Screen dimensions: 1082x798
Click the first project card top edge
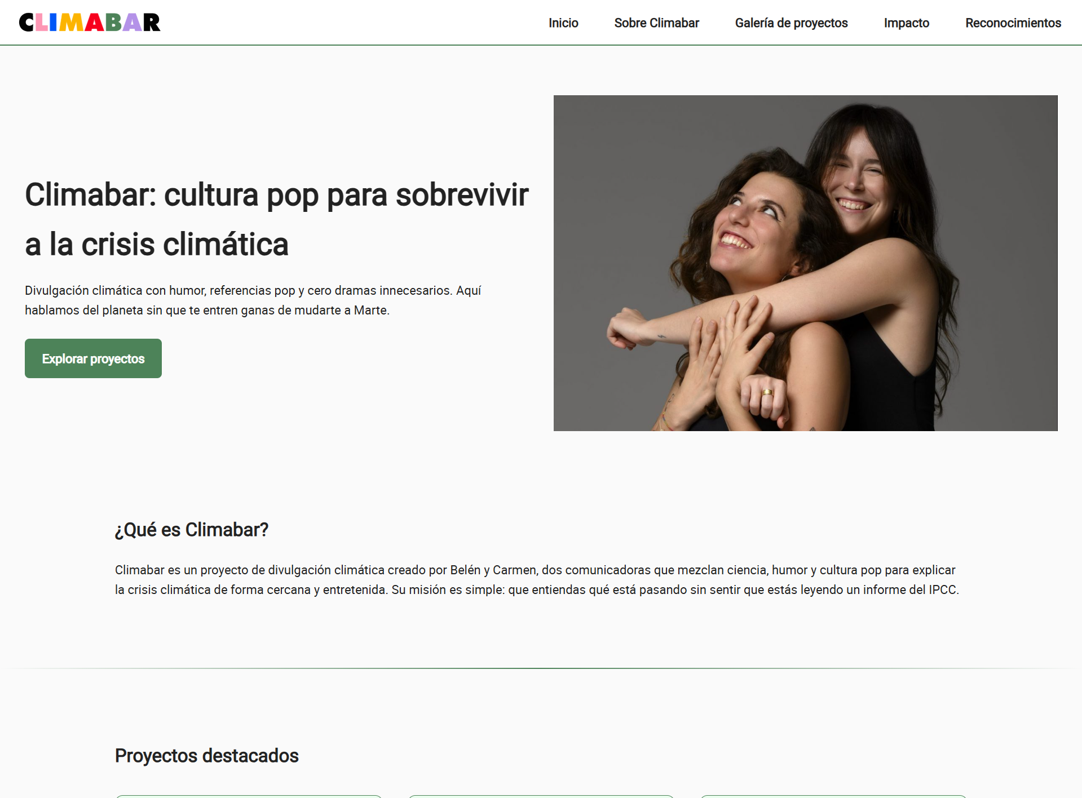(x=249, y=796)
